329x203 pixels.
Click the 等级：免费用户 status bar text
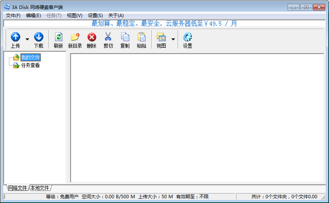click(x=62, y=196)
